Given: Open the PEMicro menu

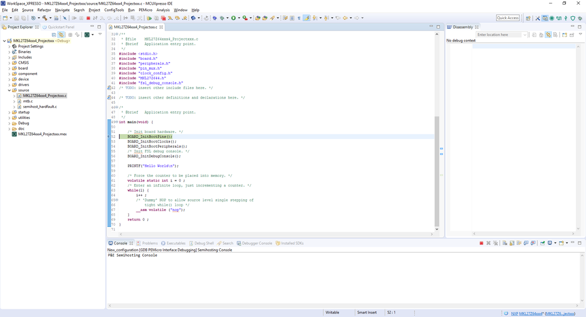Looking at the screenshot, I should (x=145, y=10).
